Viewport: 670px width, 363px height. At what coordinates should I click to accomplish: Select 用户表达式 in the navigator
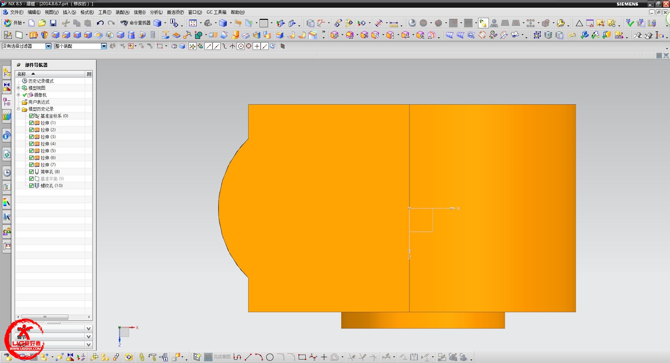point(39,102)
